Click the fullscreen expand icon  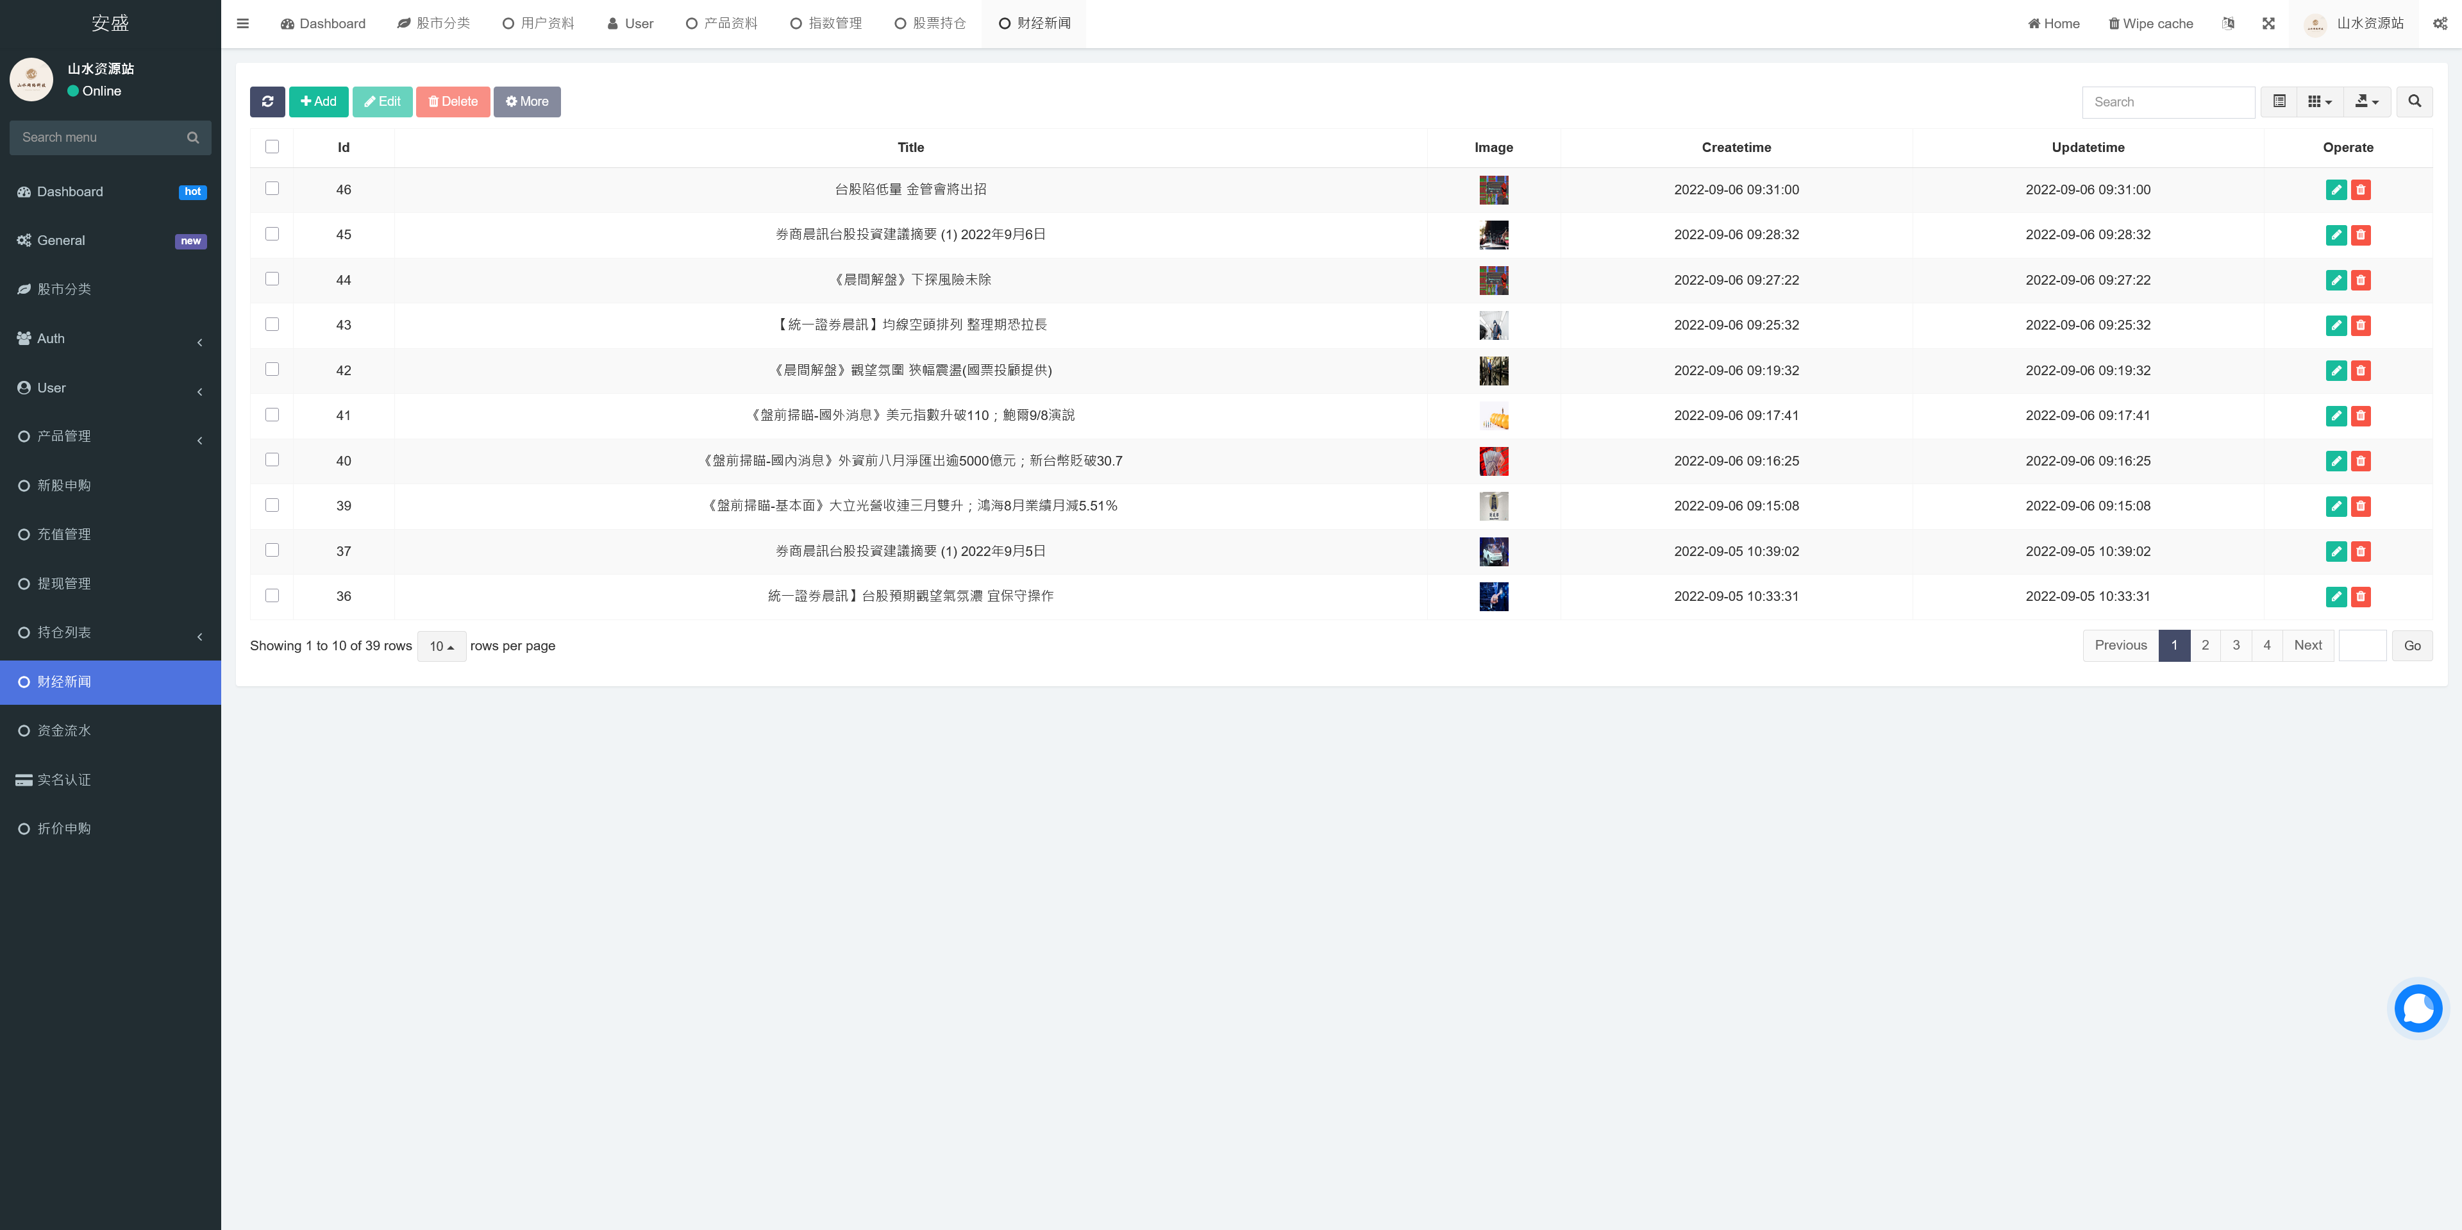(x=2269, y=23)
